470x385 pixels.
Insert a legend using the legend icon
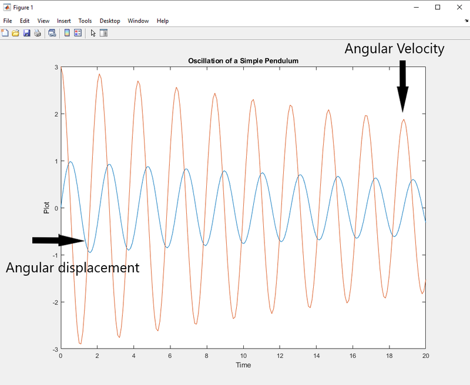pos(76,33)
